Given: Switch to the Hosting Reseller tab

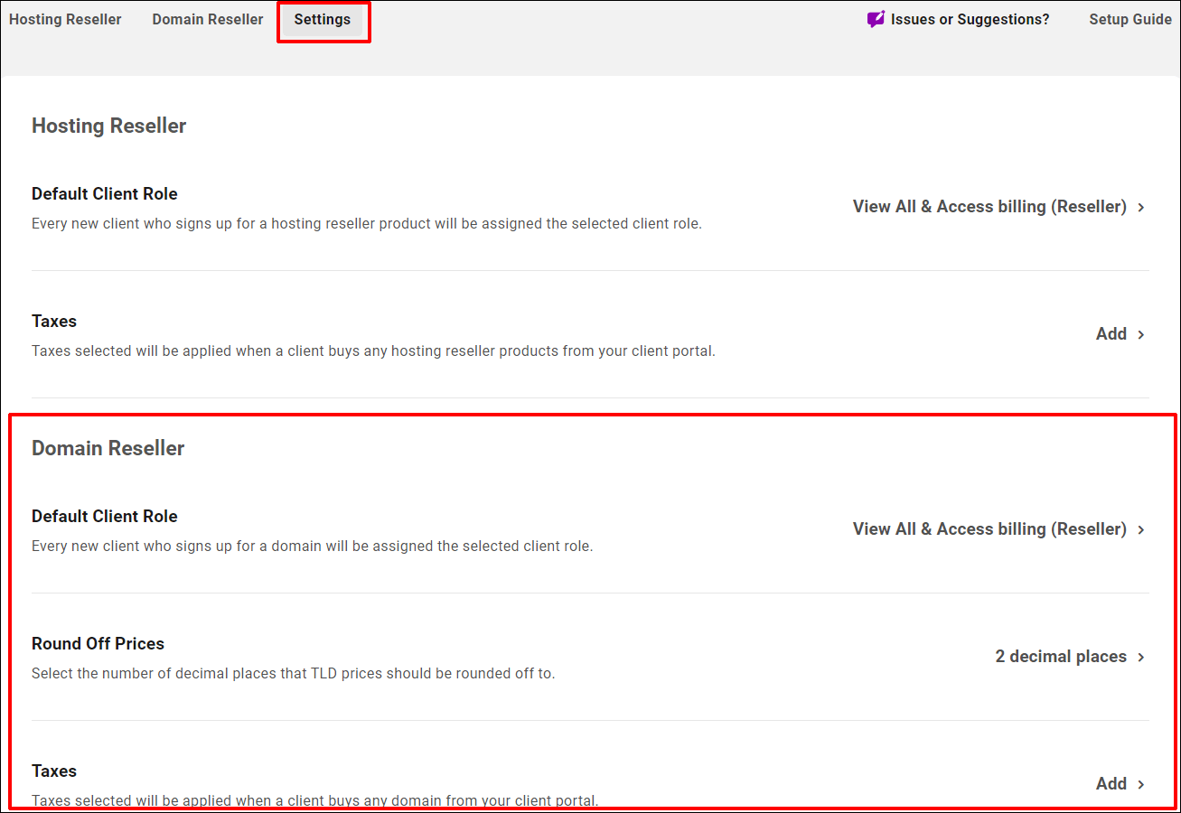Looking at the screenshot, I should pos(64,18).
